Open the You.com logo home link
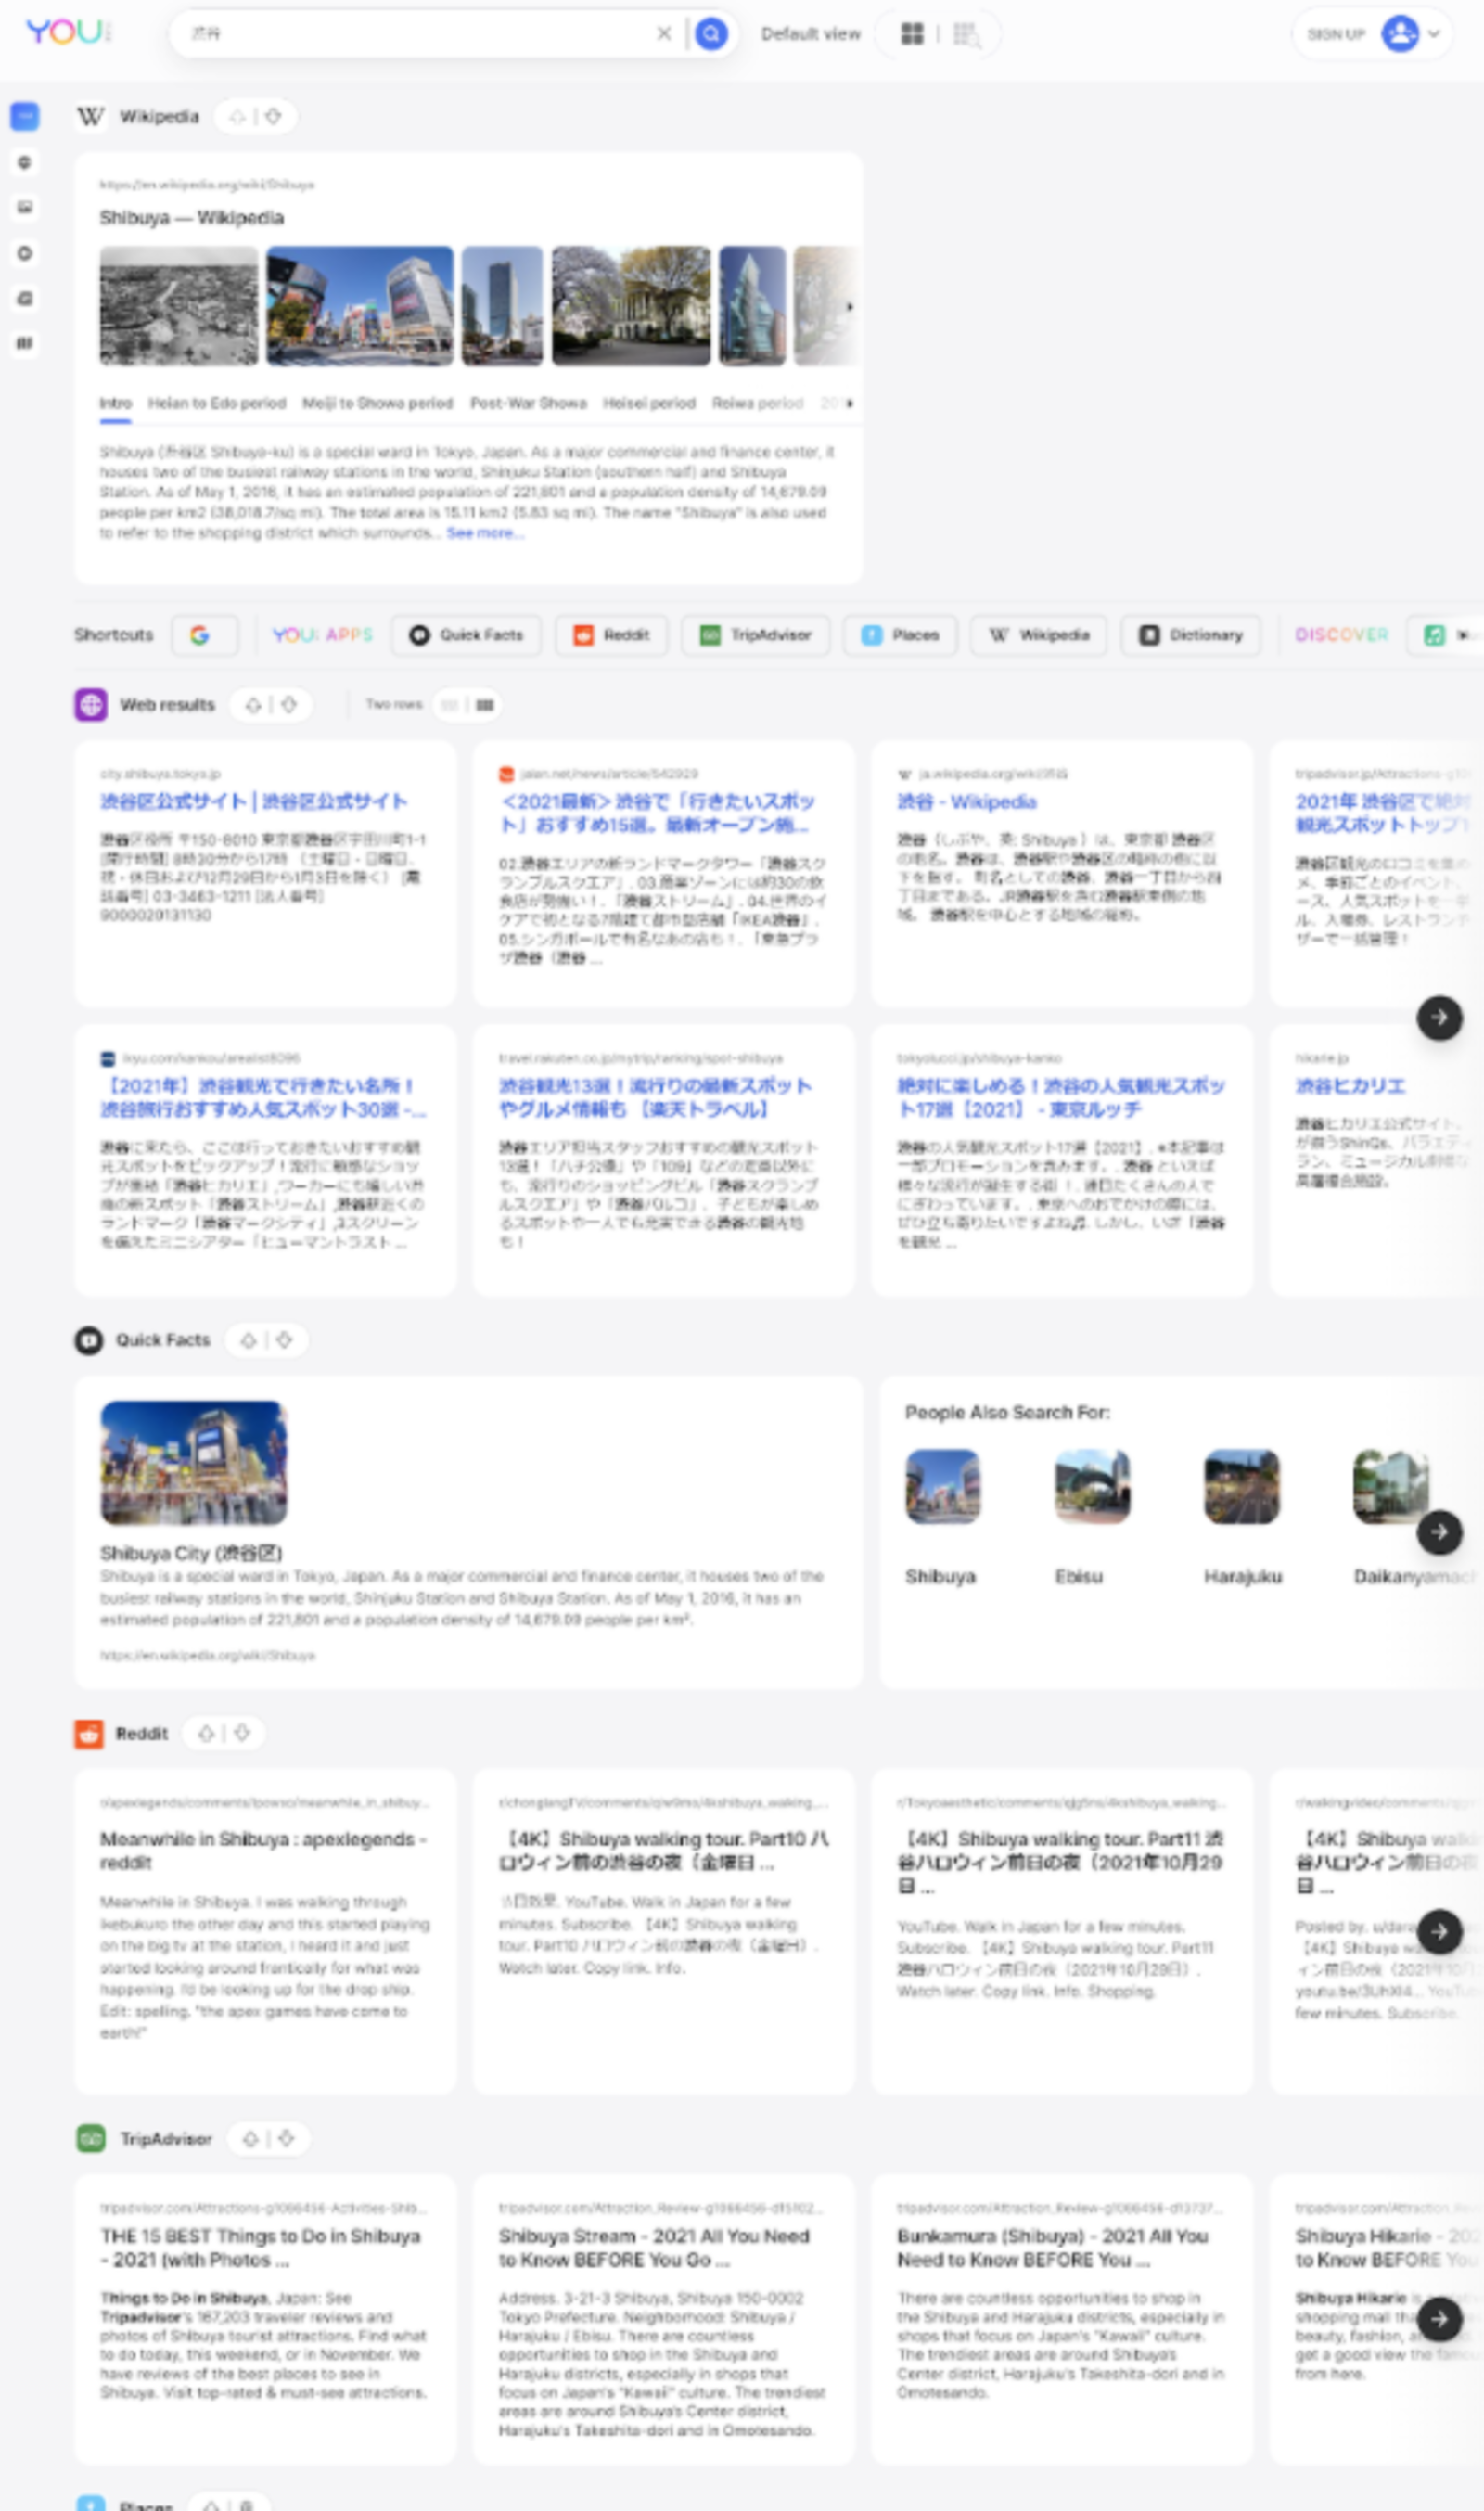 point(67,32)
